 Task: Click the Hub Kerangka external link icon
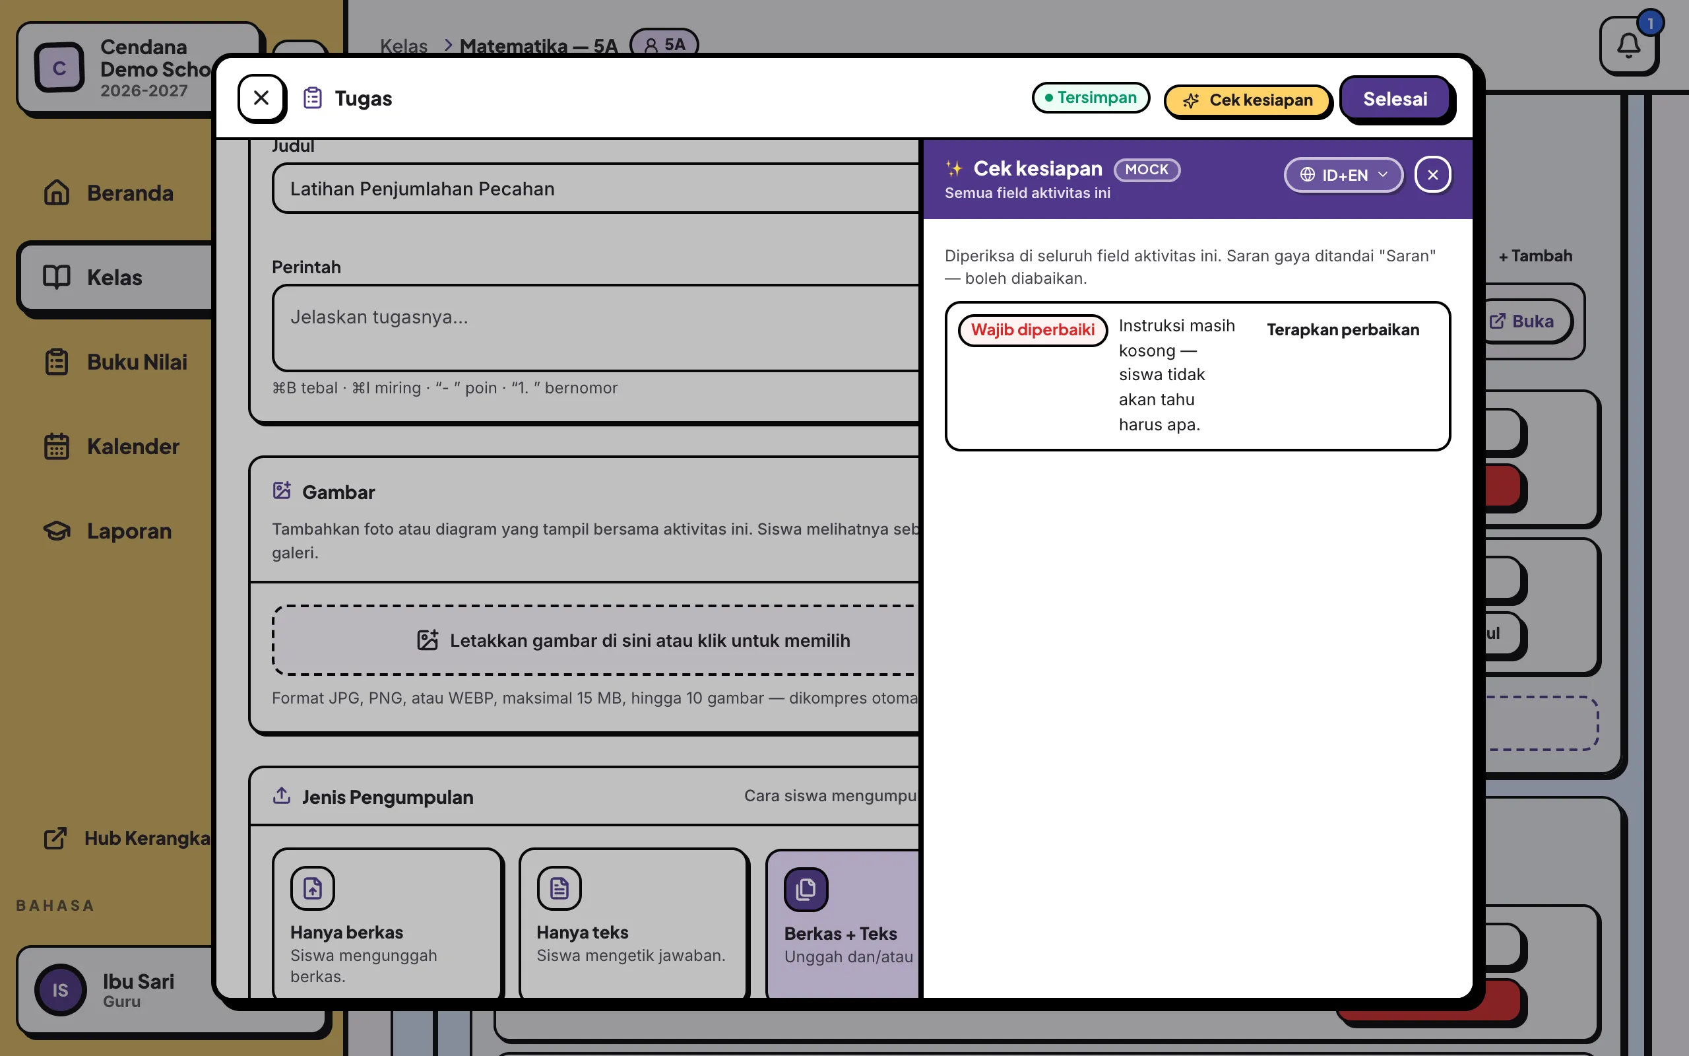55,838
